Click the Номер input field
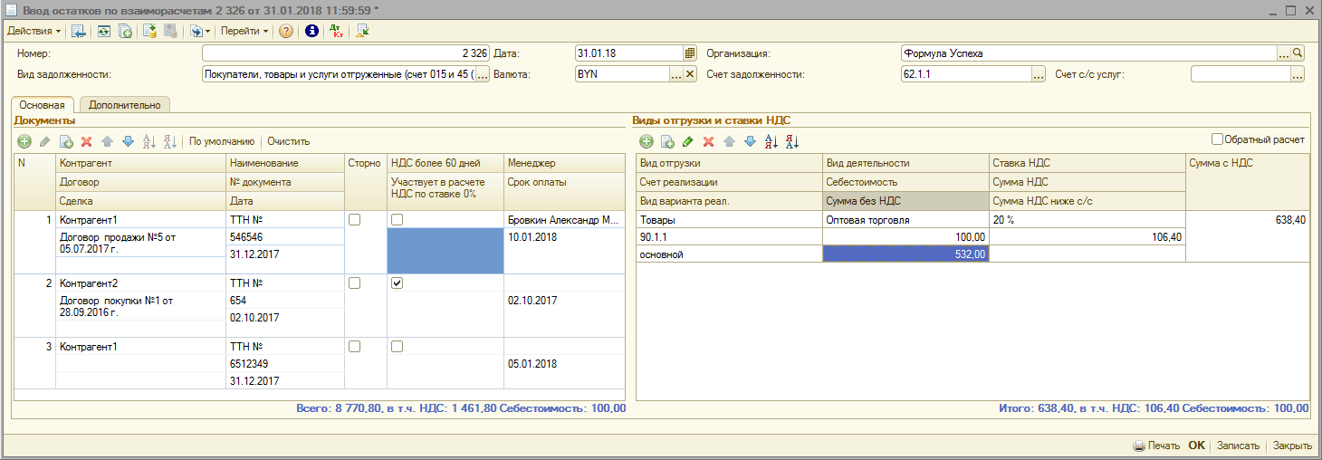Screen dimensions: 1322x460 [x=346, y=53]
